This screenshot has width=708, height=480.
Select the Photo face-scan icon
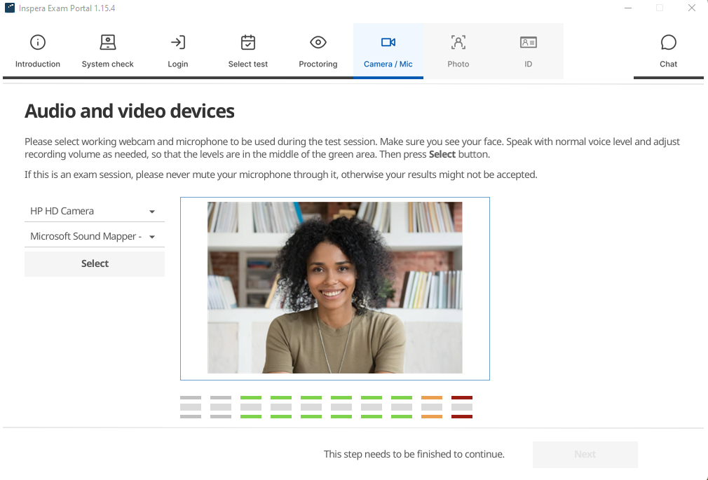pyautogui.click(x=458, y=43)
